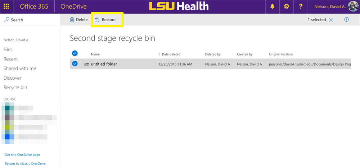Open Shared with me in sidebar
360x168 pixels.
coord(20,68)
